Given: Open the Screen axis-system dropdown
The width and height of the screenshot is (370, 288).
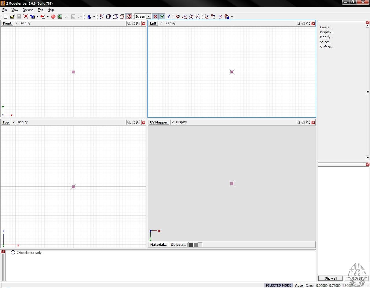Looking at the screenshot, I should [x=149, y=16].
